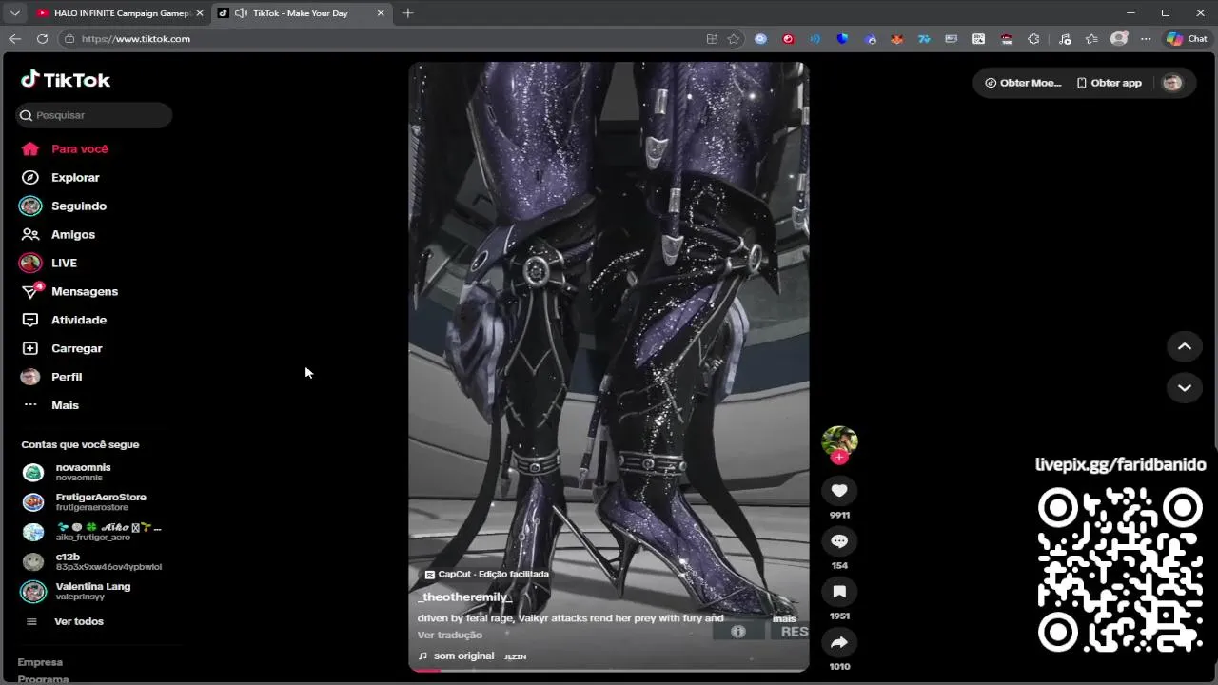Open the Explorar page
The height and width of the screenshot is (685, 1218).
click(x=61, y=177)
